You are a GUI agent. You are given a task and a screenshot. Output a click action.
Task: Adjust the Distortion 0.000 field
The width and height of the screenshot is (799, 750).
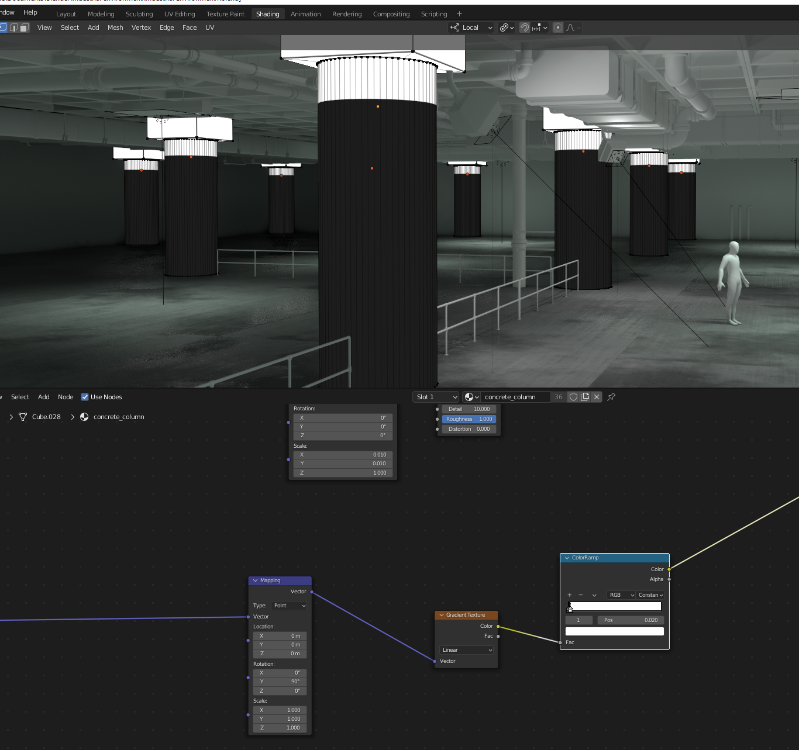pyautogui.click(x=469, y=429)
